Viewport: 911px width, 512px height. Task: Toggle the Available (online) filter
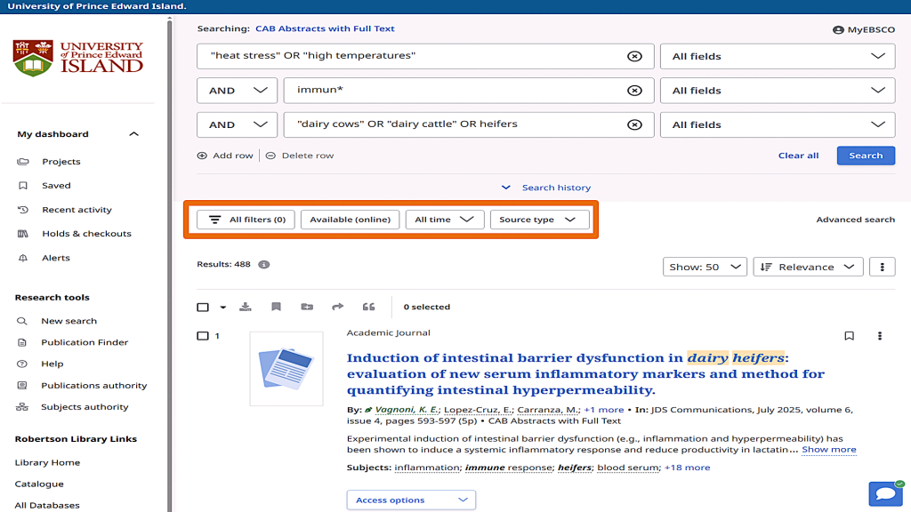click(350, 220)
